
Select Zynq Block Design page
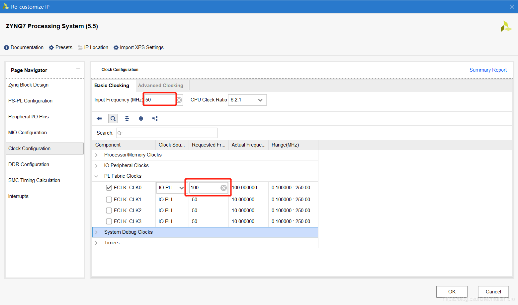point(44,85)
